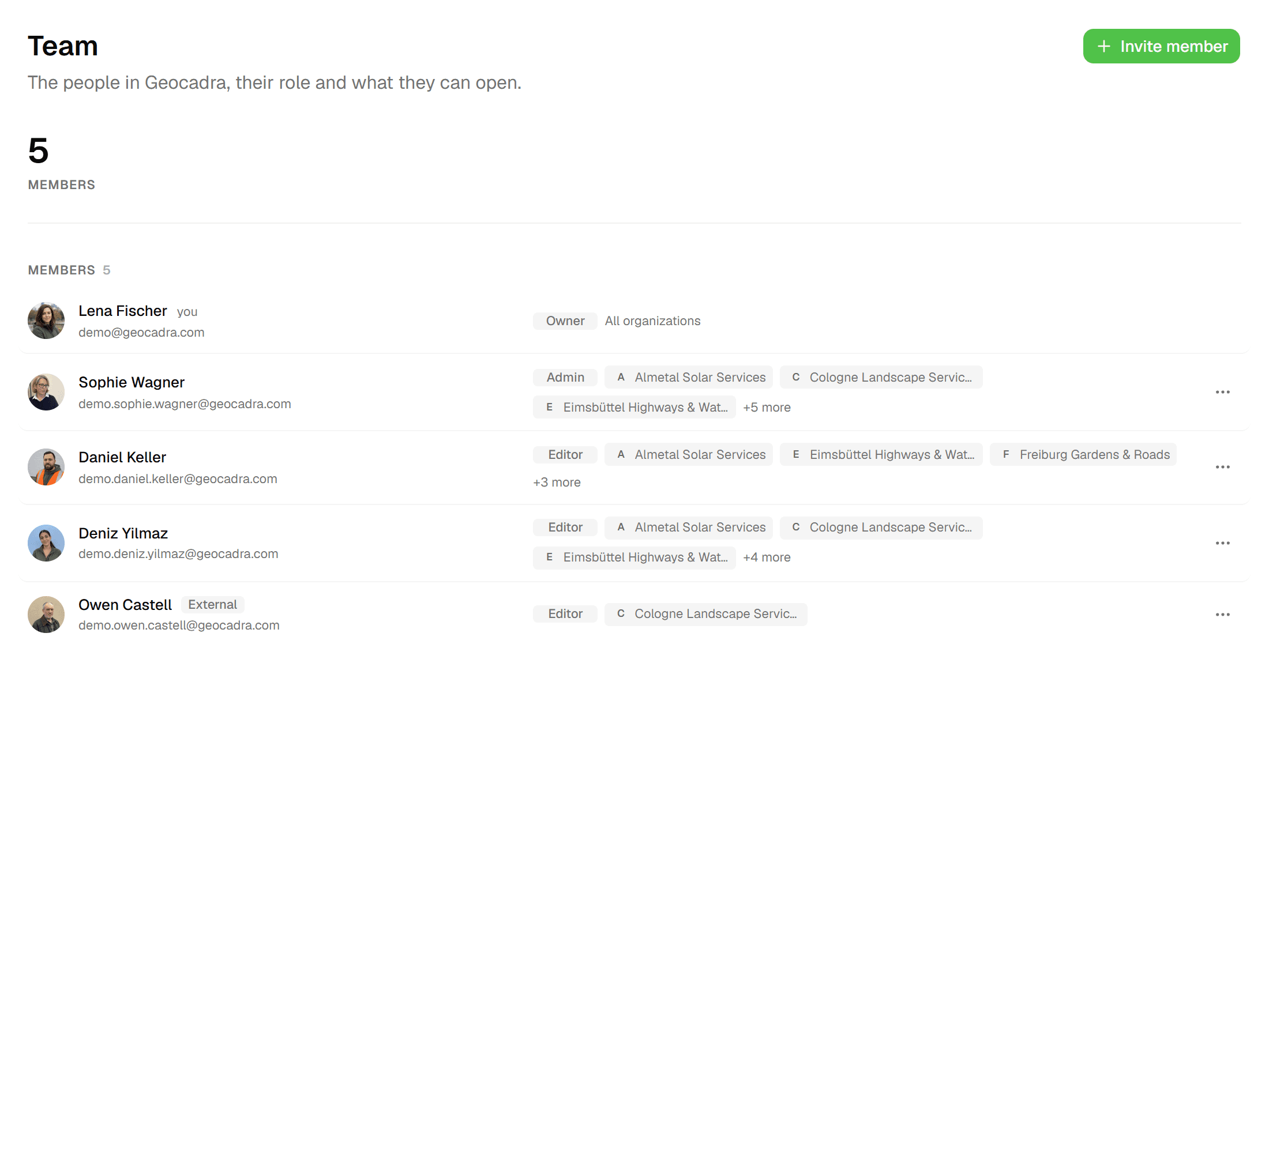This screenshot has height=1153, width=1269.
Task: Click Deniz Yilmaz's Editor role badge
Action: pyautogui.click(x=565, y=527)
